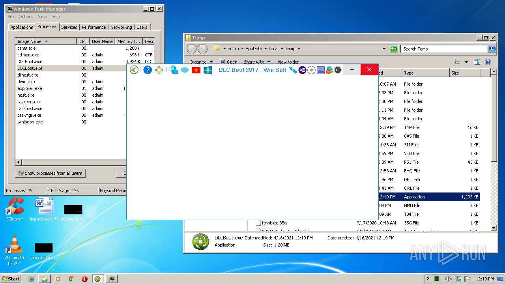Open Internet Explorer from the taskbar
Image resolution: width=505 pixels, height=284 pixels.
31,279
